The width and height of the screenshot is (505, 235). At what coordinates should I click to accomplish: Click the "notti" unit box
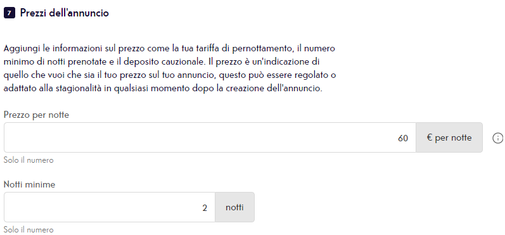tap(234, 207)
